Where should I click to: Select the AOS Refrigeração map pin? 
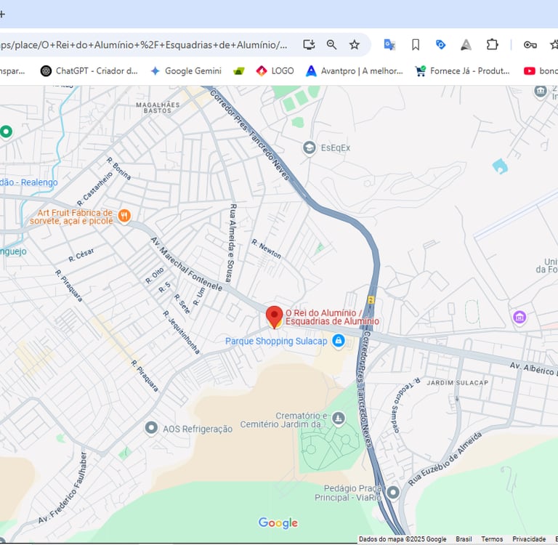point(151,428)
